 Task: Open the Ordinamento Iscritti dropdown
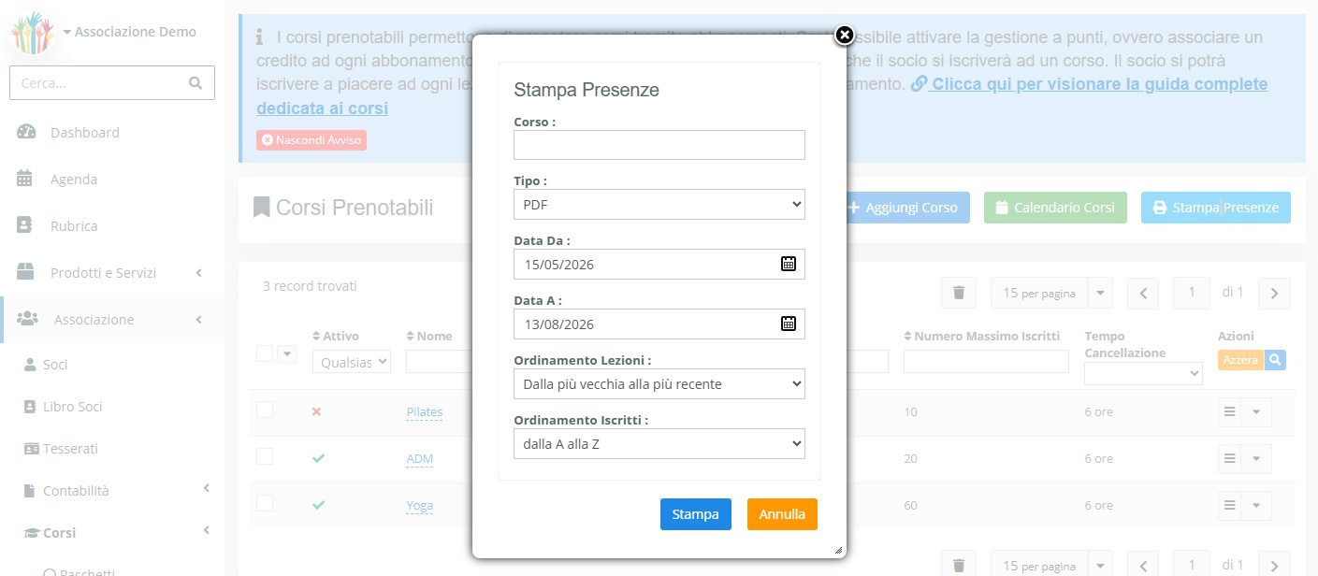coord(659,443)
